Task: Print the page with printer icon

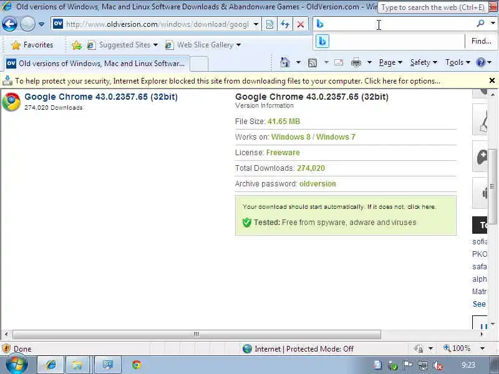Action: coord(356,63)
